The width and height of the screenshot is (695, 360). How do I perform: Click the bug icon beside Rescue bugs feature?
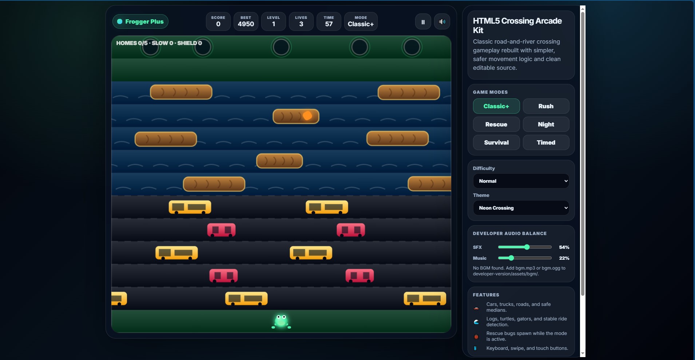click(476, 337)
